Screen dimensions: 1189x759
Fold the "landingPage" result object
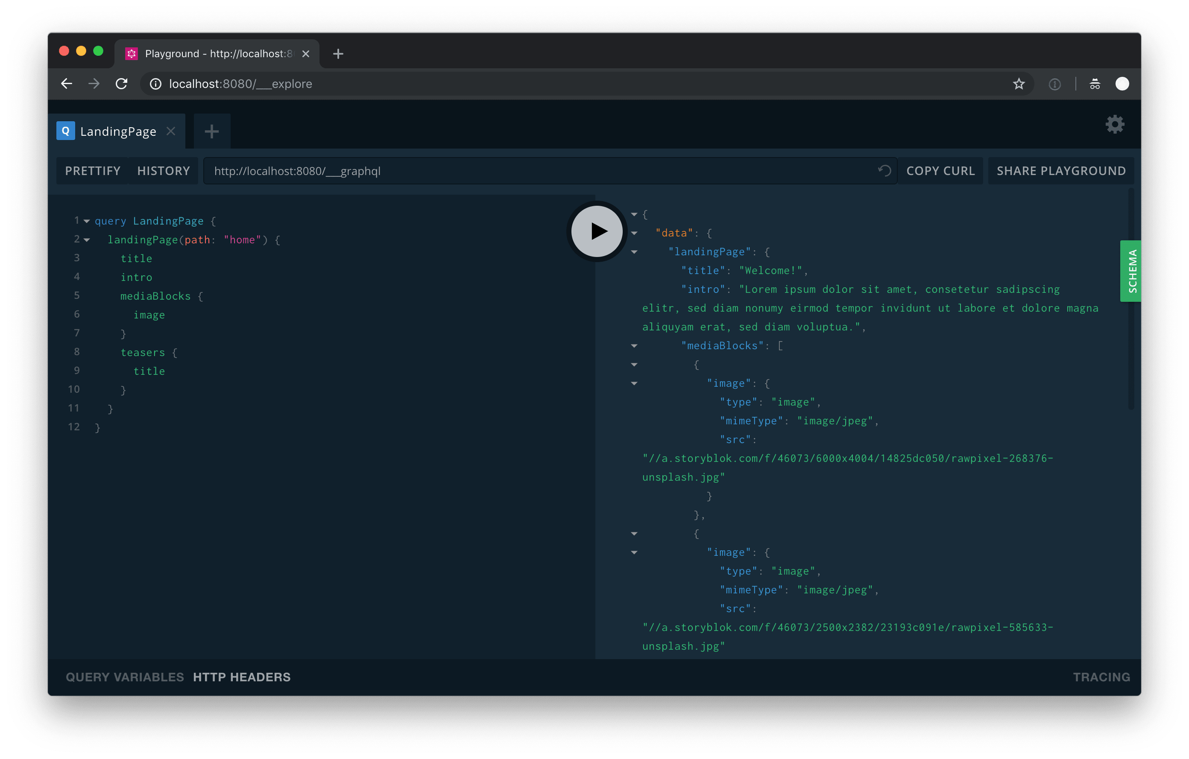[634, 252]
